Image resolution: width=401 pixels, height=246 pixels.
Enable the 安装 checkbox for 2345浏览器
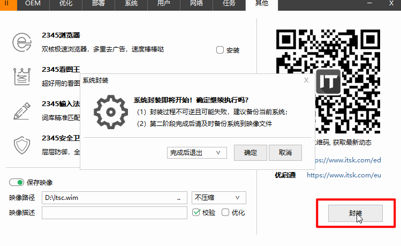pyautogui.click(x=220, y=50)
